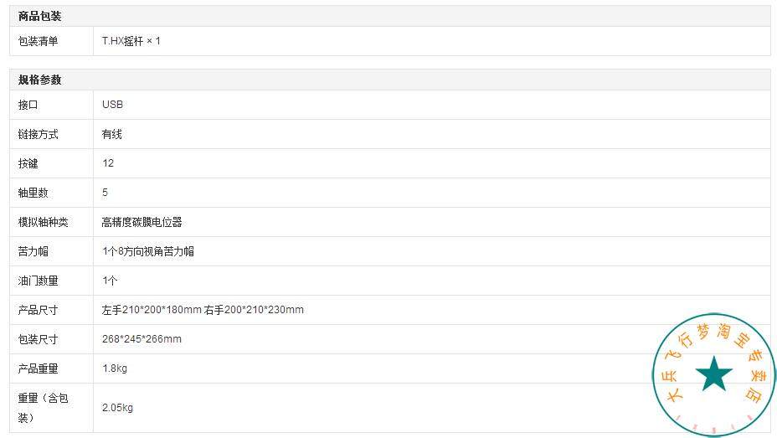Click the USB interface value

tap(112, 105)
